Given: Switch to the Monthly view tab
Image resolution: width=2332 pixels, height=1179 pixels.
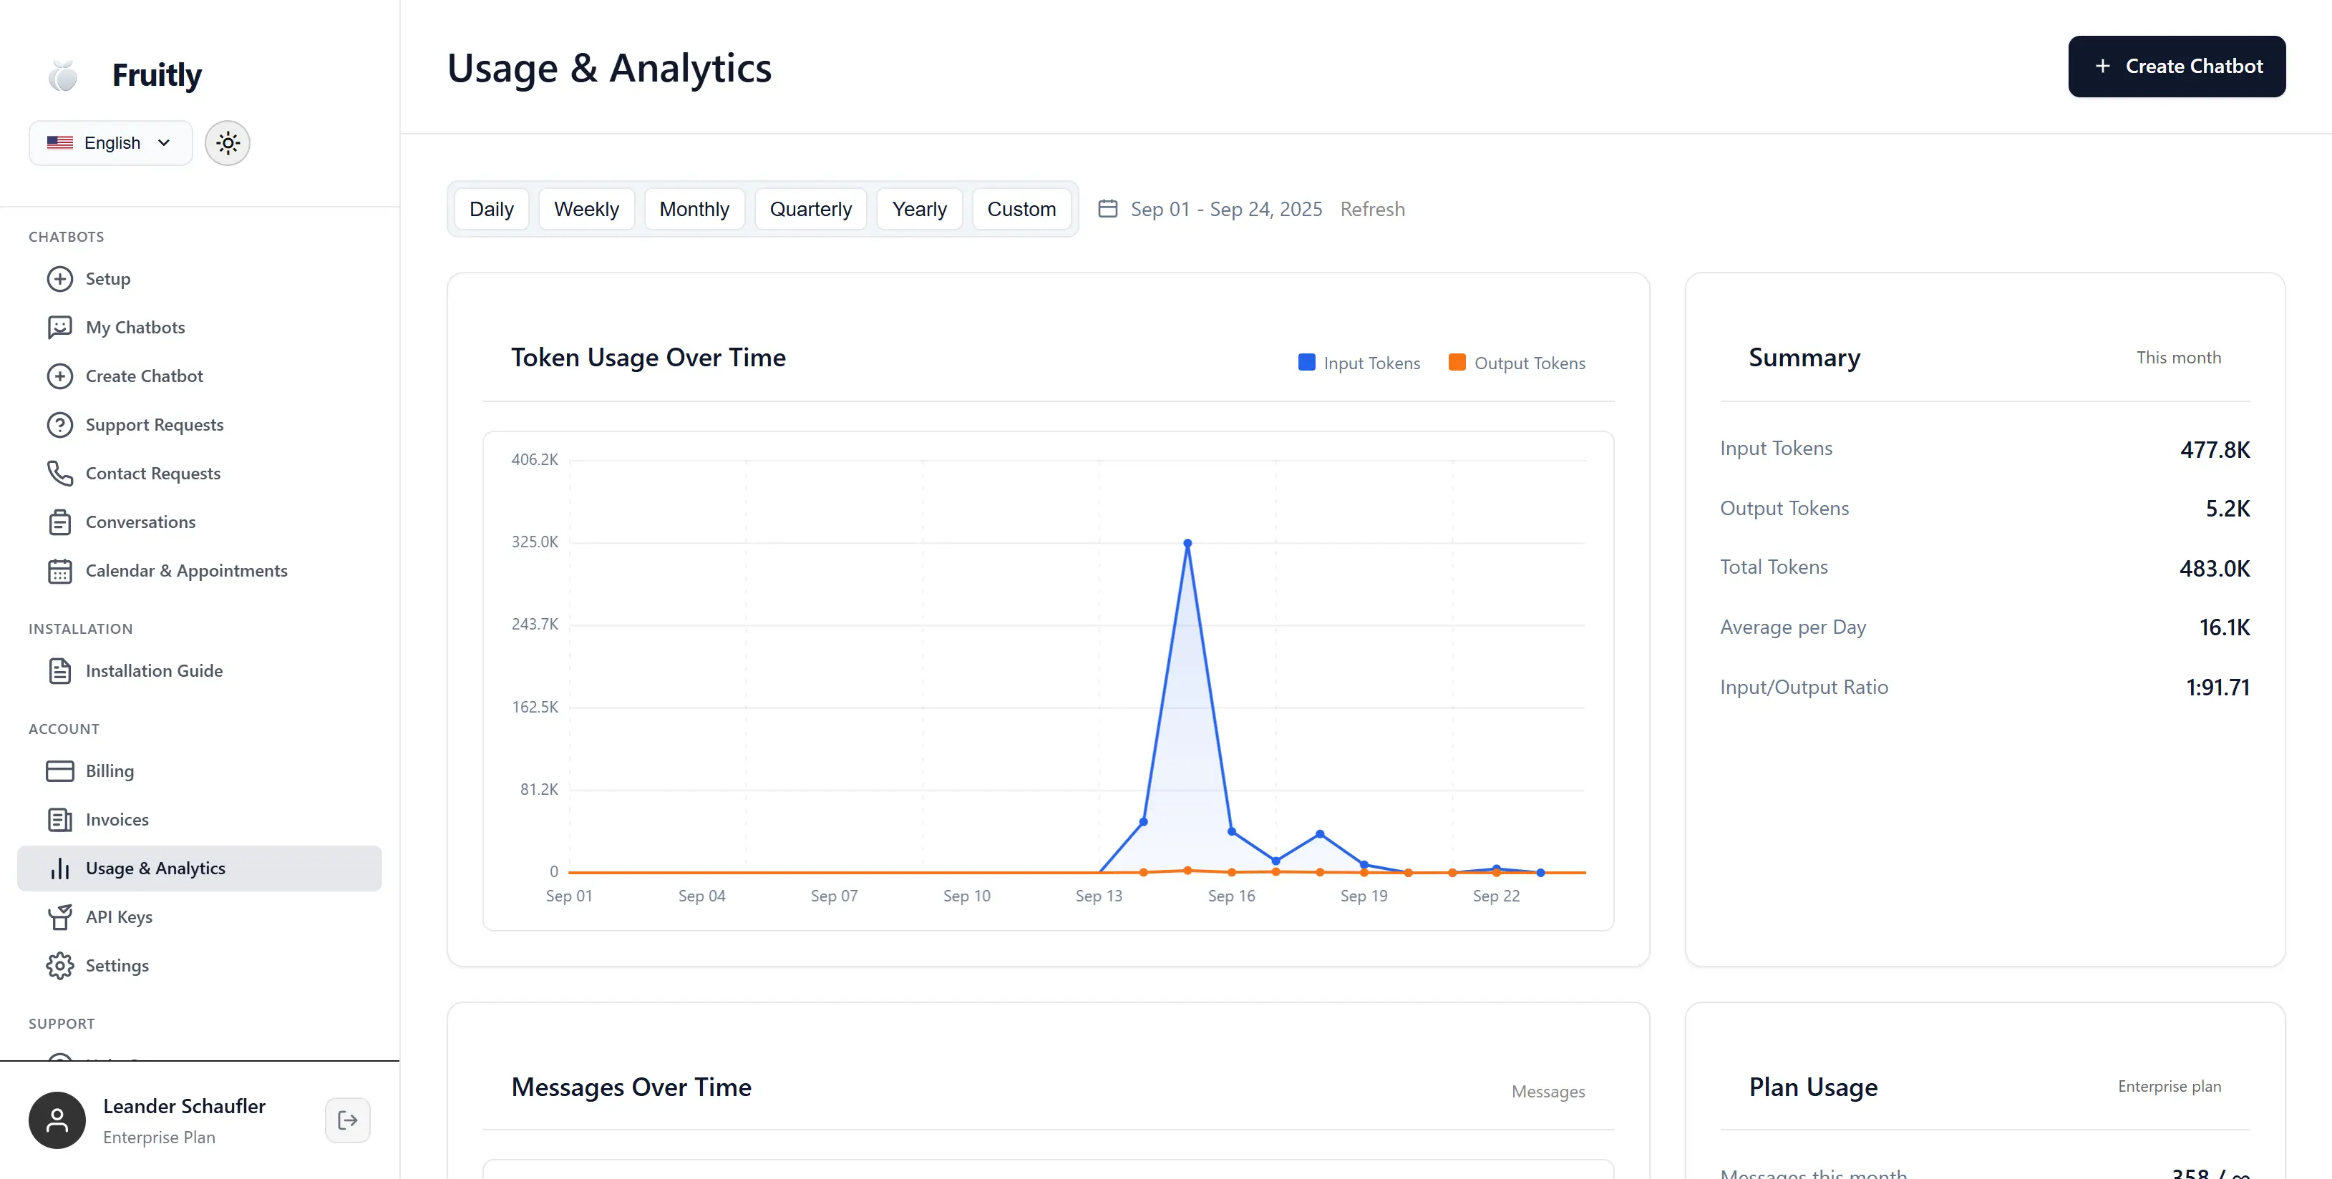Looking at the screenshot, I should click(x=694, y=208).
